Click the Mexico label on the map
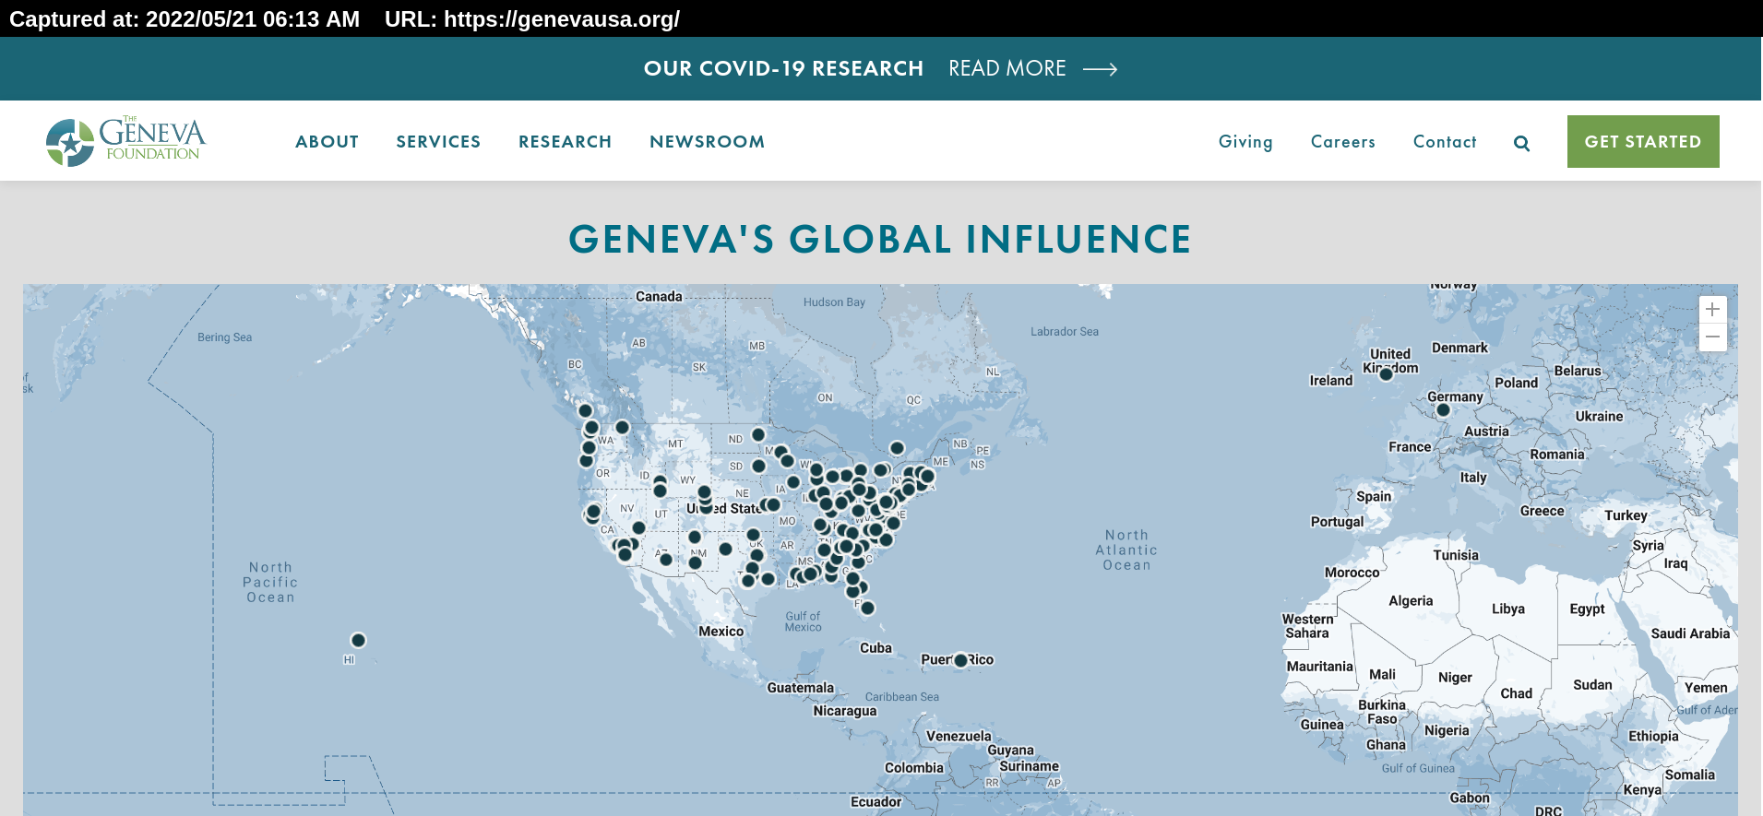Image resolution: width=1763 pixels, height=816 pixels. point(721,632)
